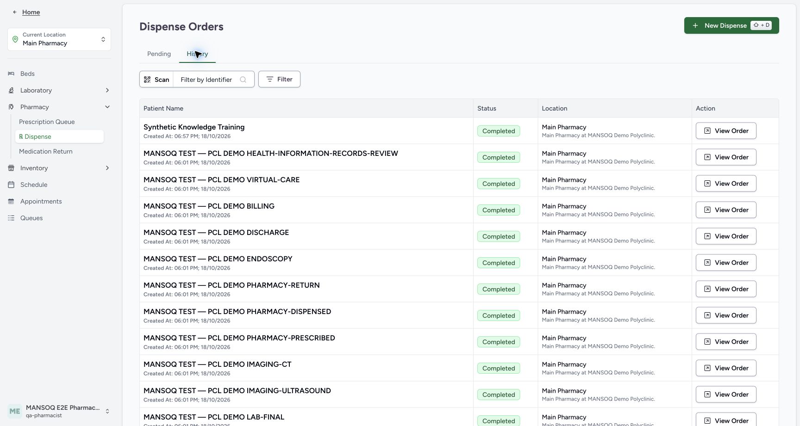Click the Pharmacy mortar icon
Image resolution: width=800 pixels, height=426 pixels.
coord(11,107)
